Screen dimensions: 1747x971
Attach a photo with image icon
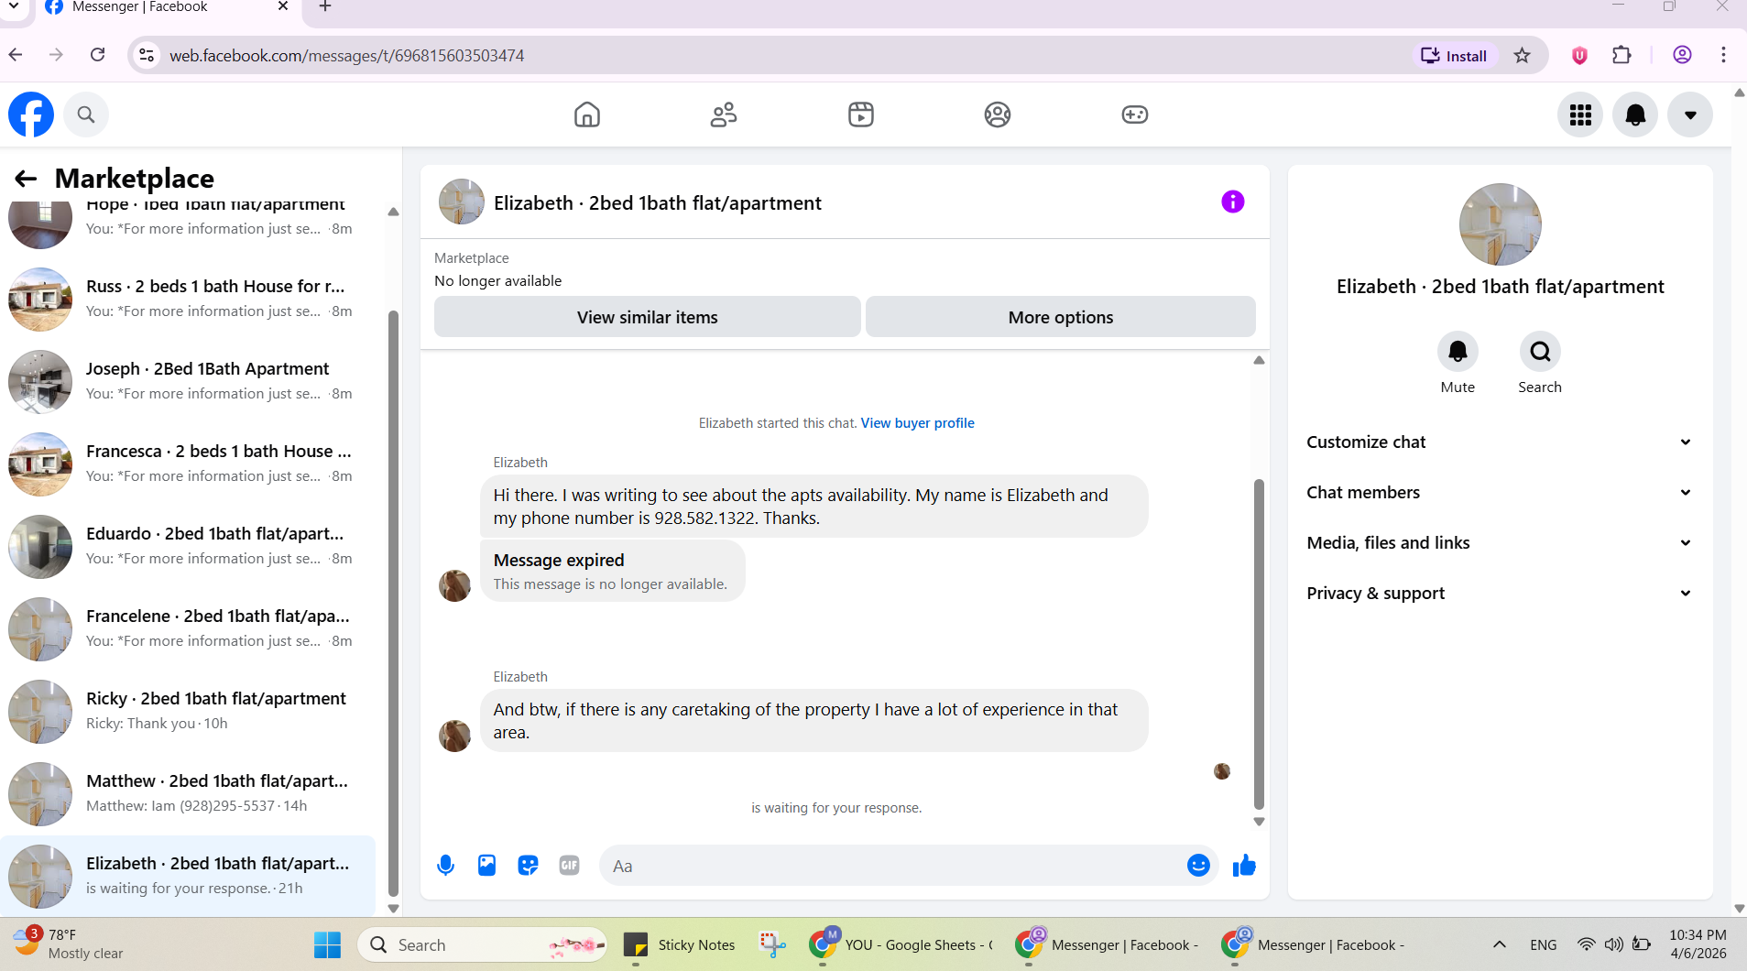[x=486, y=866]
